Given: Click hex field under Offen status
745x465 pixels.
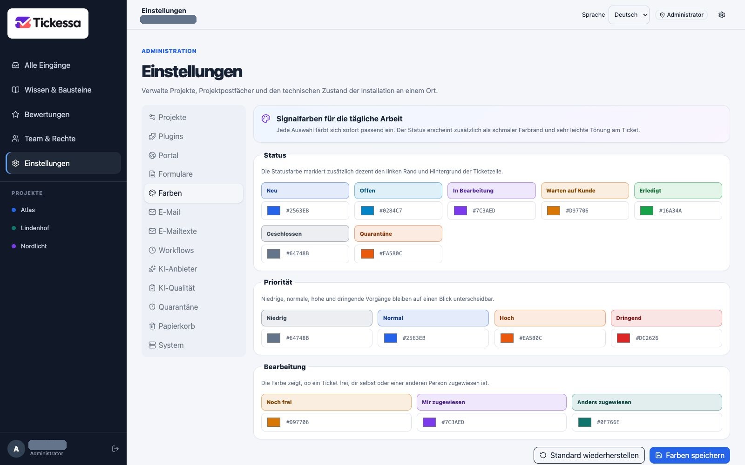Looking at the screenshot, I should (398, 211).
